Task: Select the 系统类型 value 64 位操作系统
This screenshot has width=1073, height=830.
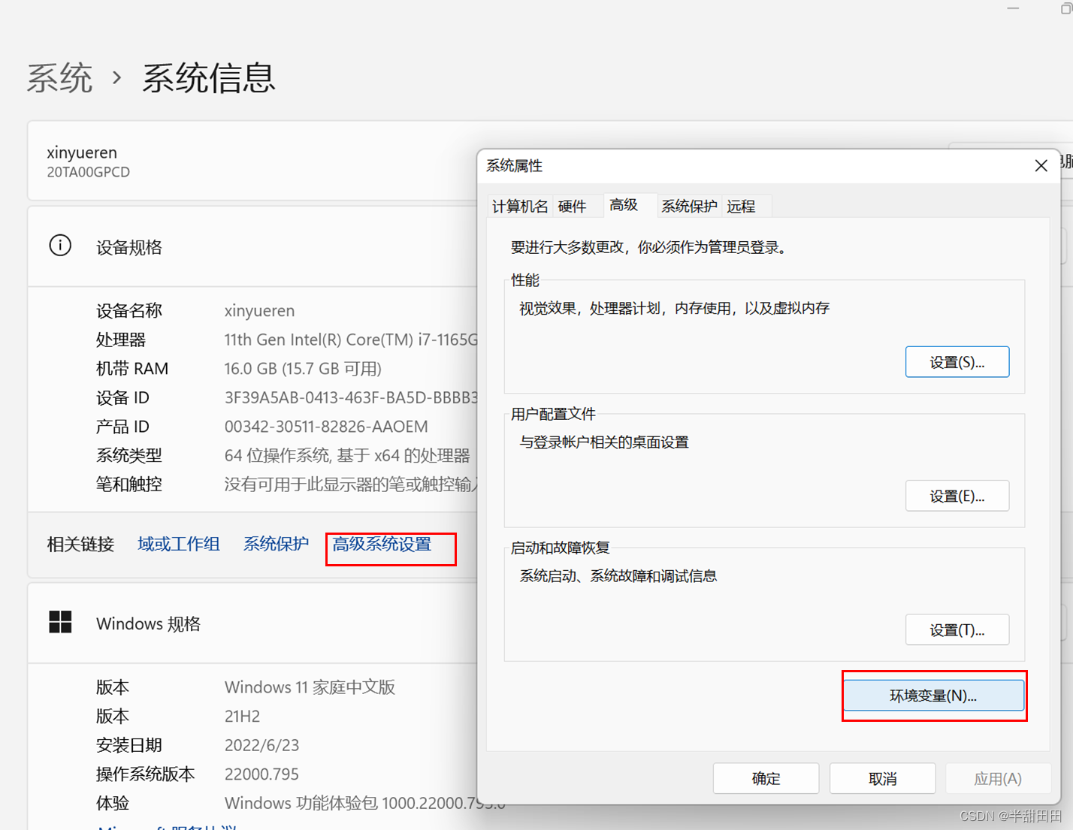Action: [347, 455]
